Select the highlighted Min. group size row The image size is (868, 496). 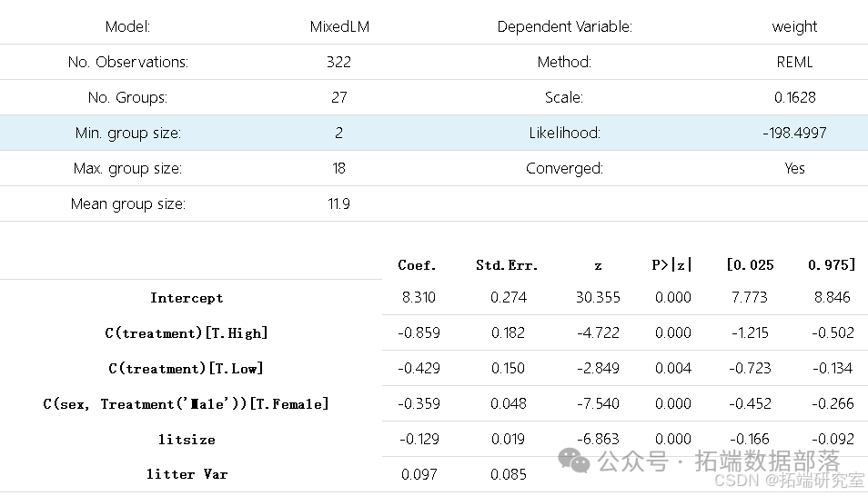(434, 133)
